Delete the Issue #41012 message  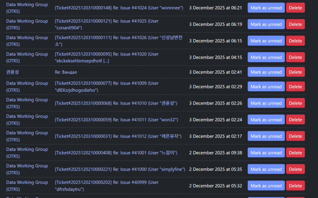(x=295, y=136)
